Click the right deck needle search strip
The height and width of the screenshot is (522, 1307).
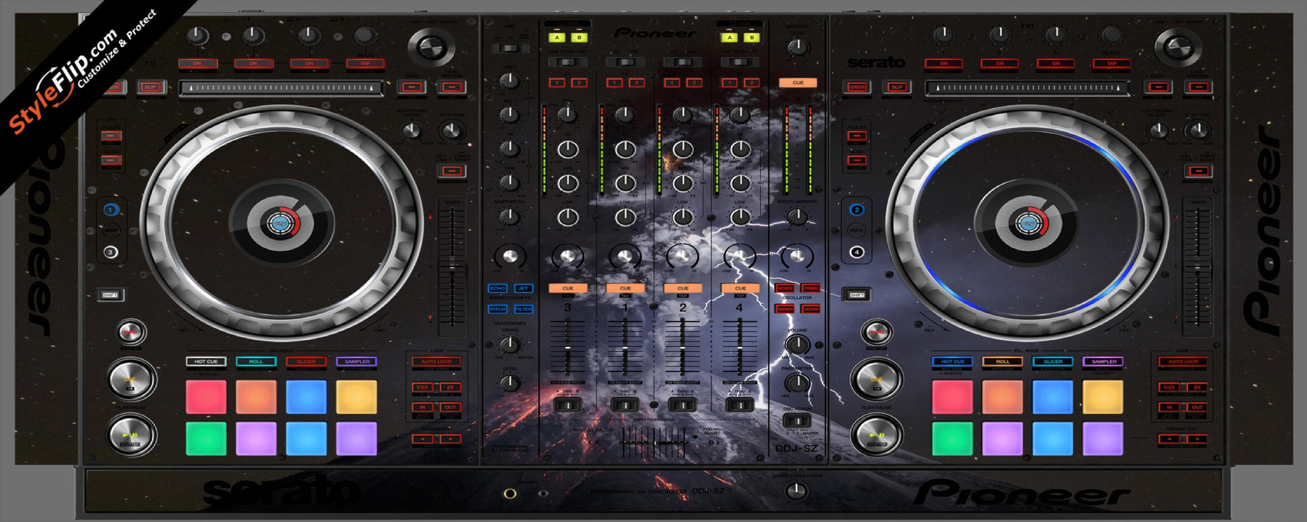click(1027, 88)
